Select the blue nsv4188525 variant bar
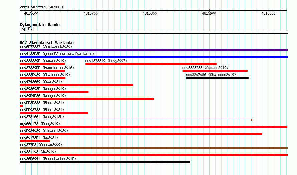297x175 pixels. click(154, 57)
